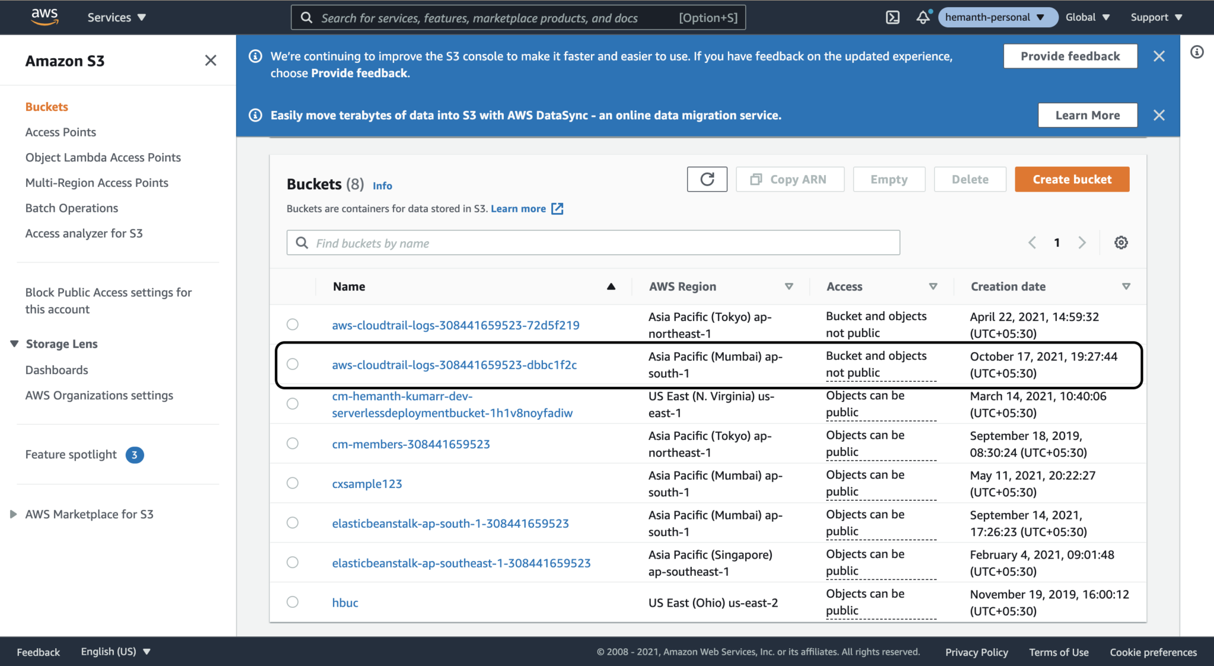Image resolution: width=1214 pixels, height=666 pixels.
Task: Open the Global region dropdown
Action: (1088, 17)
